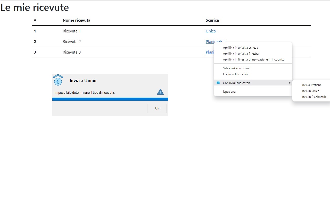
Task: Choose 'Apri link in un'altra finestra'
Action: [241, 54]
